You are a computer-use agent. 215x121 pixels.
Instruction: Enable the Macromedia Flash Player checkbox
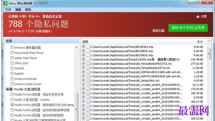pos(12,53)
